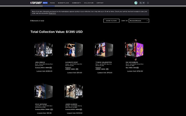Click the badge icon beside Tyrese Haliburton serial

click(107, 69)
